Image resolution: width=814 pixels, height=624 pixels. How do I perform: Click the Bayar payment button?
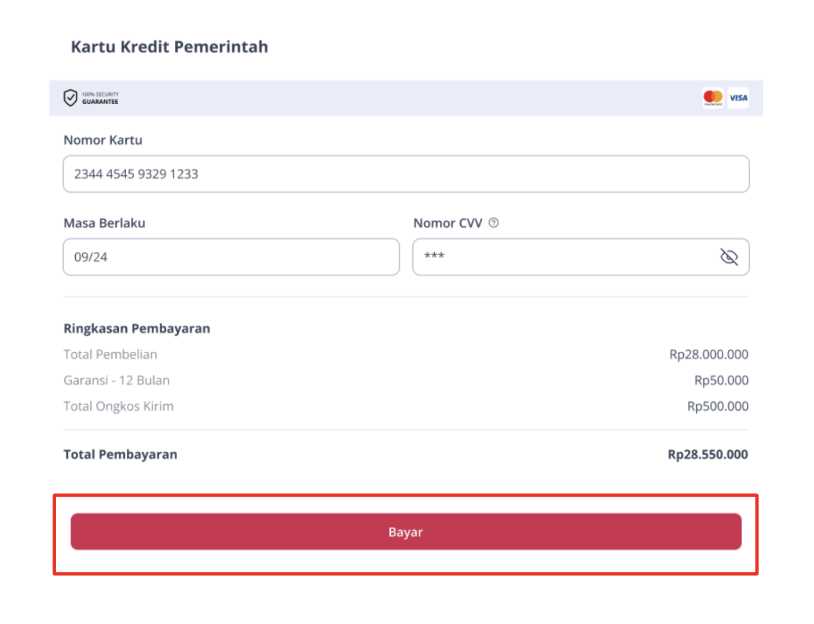406,531
